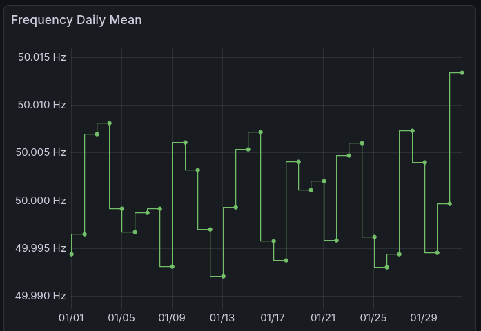
Task: Click the 01/04 peak data point near 50.008 Hz
Action: (x=110, y=123)
